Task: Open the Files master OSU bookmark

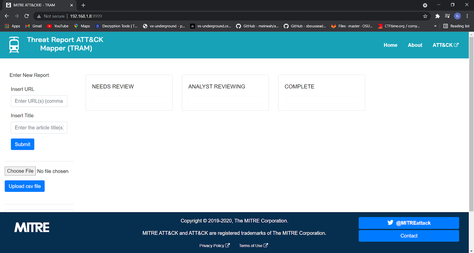Action: [x=352, y=26]
